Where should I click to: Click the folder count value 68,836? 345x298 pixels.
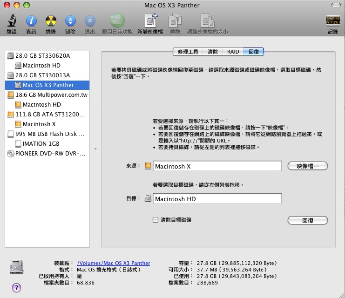(x=86, y=283)
